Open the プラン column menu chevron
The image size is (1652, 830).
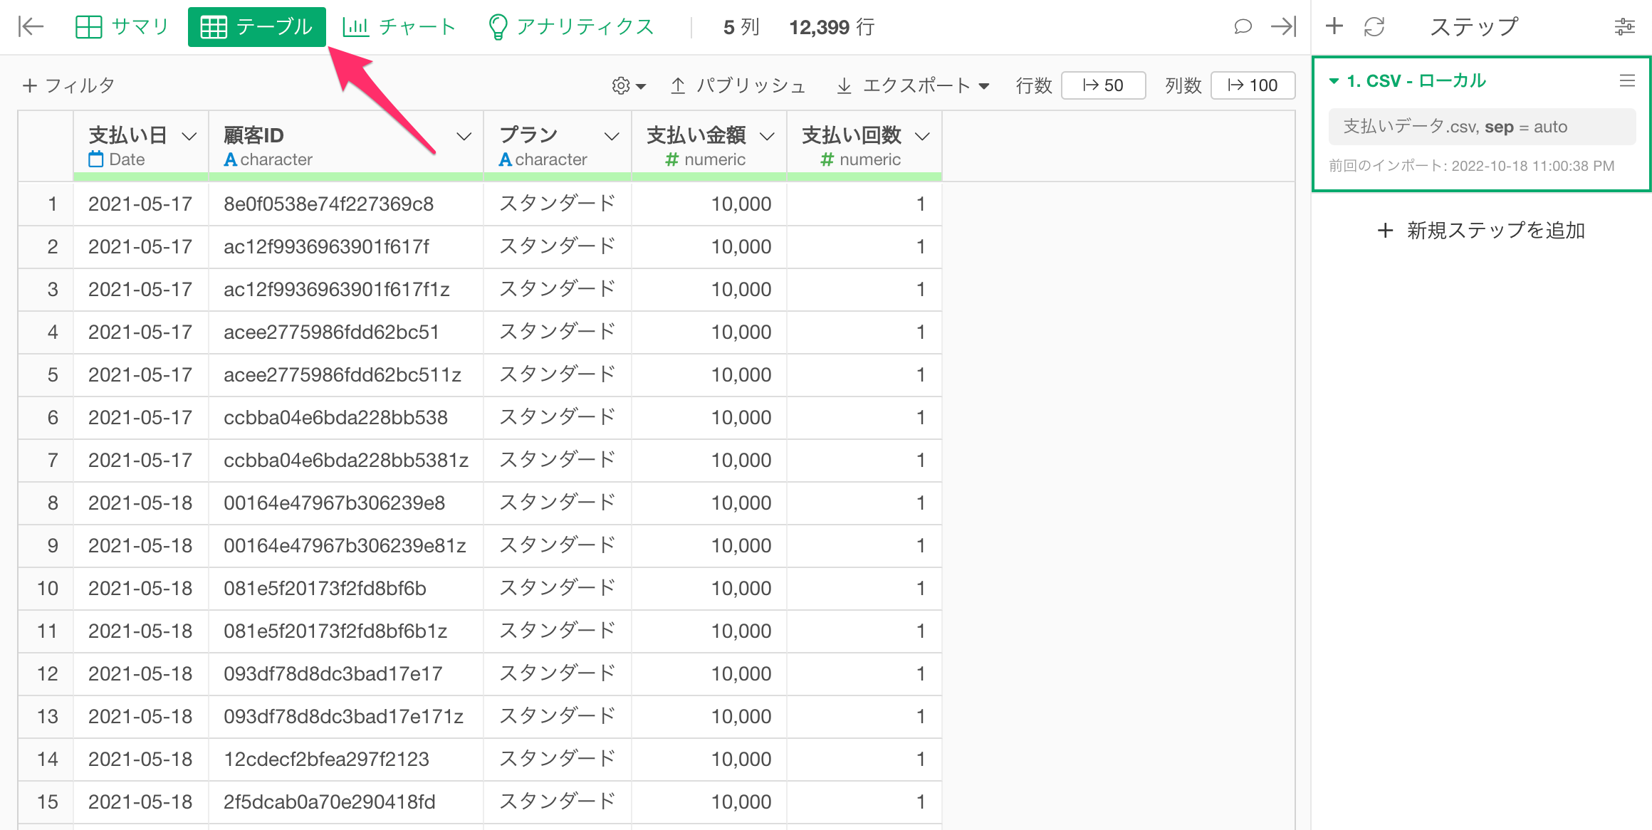click(x=612, y=136)
